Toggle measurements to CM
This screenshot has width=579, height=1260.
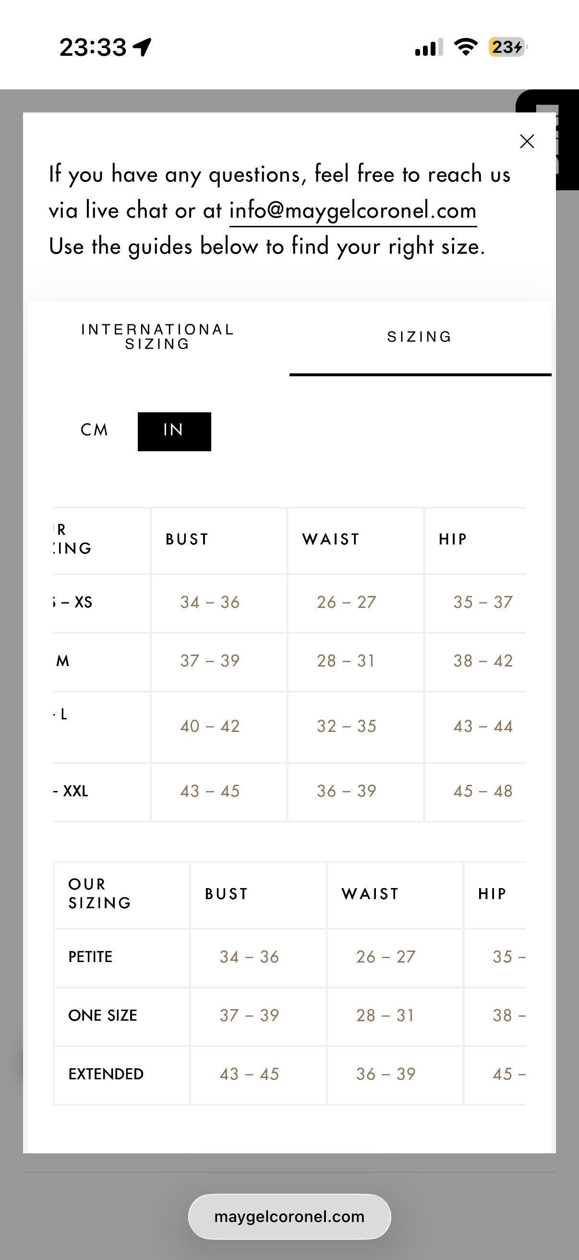coord(94,430)
